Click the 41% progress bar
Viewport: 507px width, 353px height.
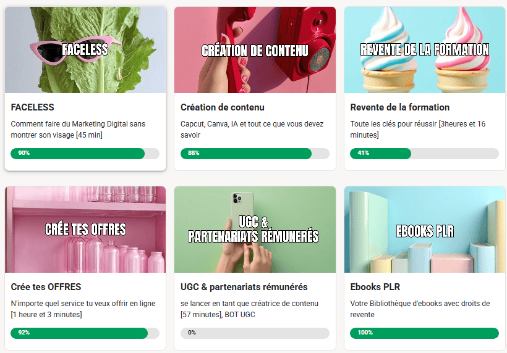click(x=425, y=154)
